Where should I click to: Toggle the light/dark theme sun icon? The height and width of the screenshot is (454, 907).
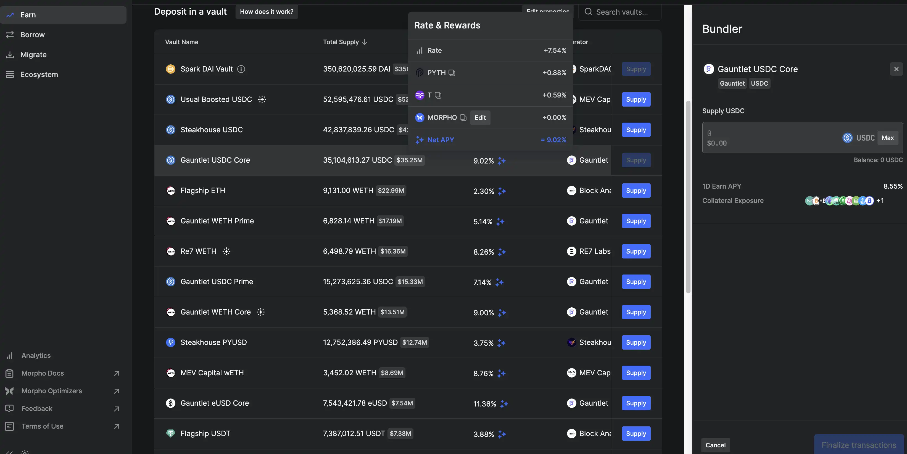point(25,452)
